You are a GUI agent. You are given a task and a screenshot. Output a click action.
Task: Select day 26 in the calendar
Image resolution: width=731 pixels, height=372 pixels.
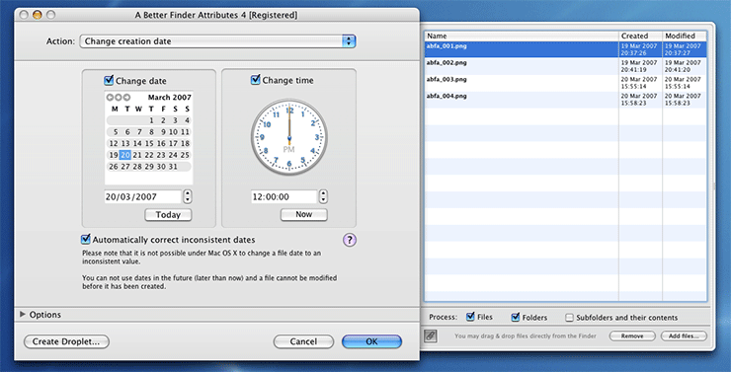[x=114, y=167]
